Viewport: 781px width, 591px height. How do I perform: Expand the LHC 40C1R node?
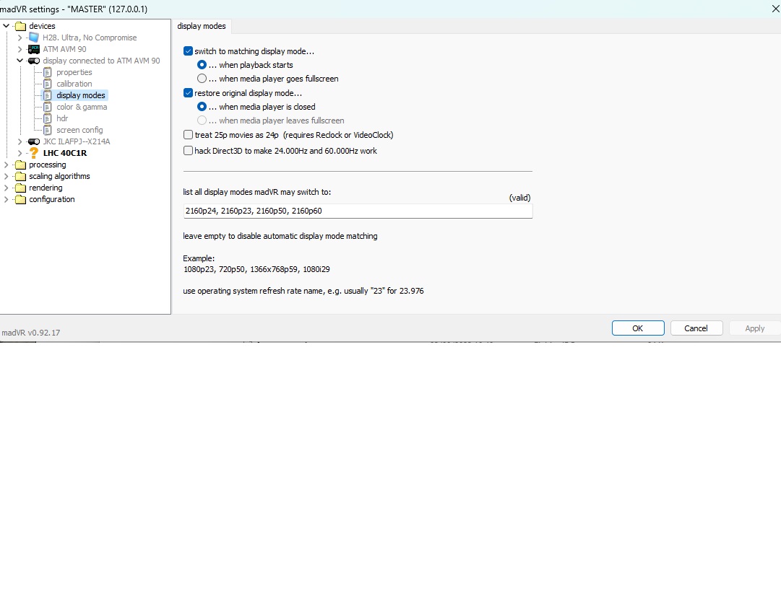[x=20, y=153]
